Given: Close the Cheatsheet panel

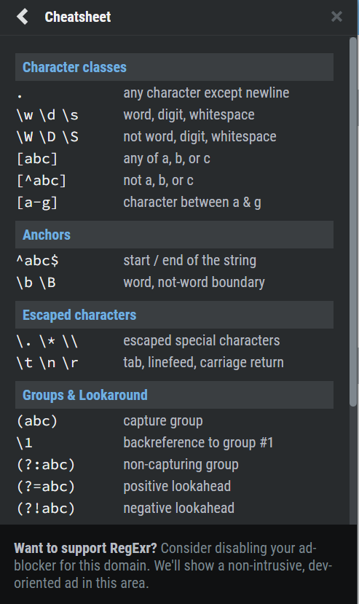Looking at the screenshot, I should 336,17.
